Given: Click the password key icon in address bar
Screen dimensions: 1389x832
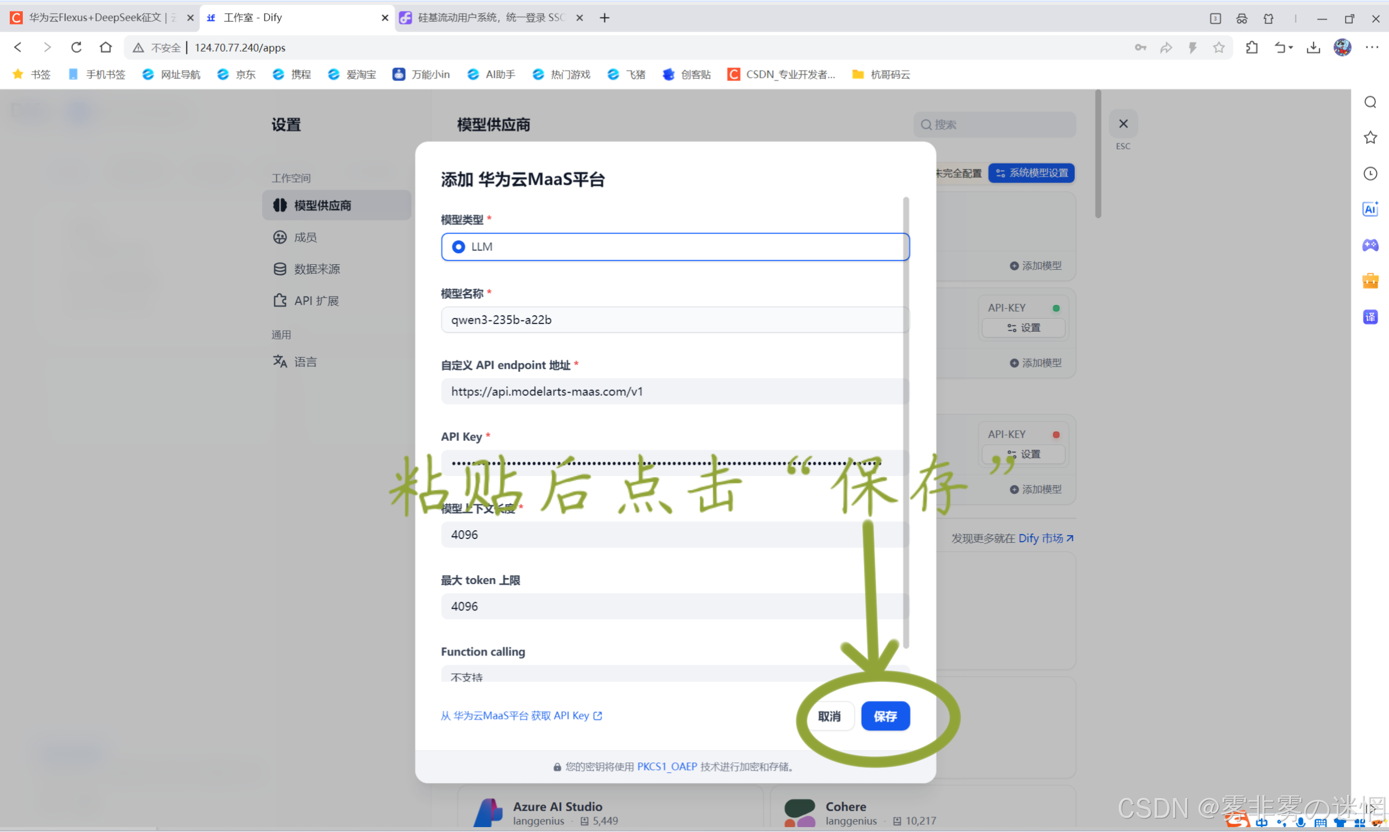Looking at the screenshot, I should pyautogui.click(x=1140, y=48).
